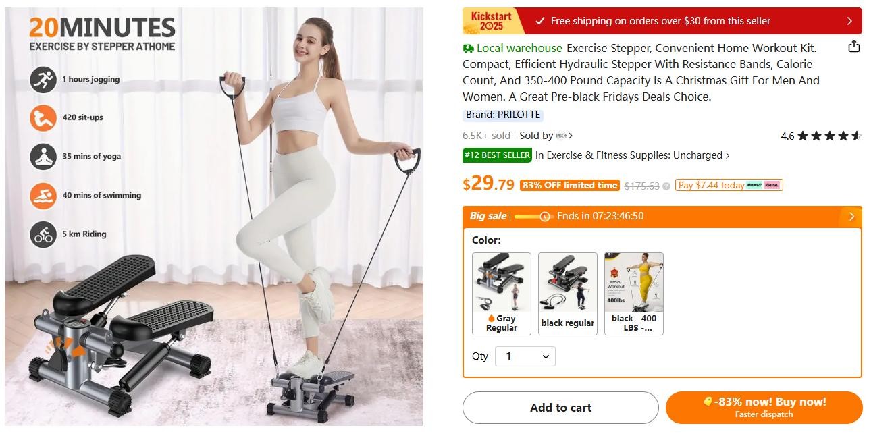Expand the Big sale banner chevron
869x436 pixels.
tap(851, 217)
